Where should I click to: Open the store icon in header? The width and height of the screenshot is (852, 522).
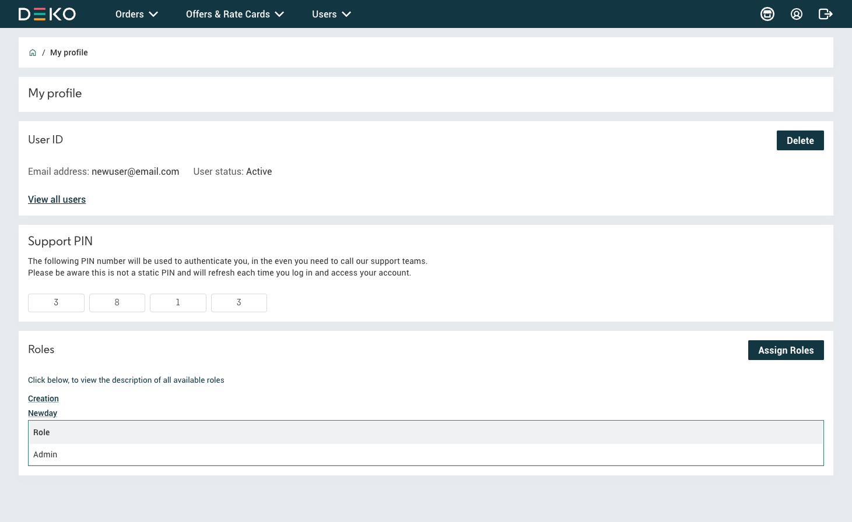[x=767, y=14]
